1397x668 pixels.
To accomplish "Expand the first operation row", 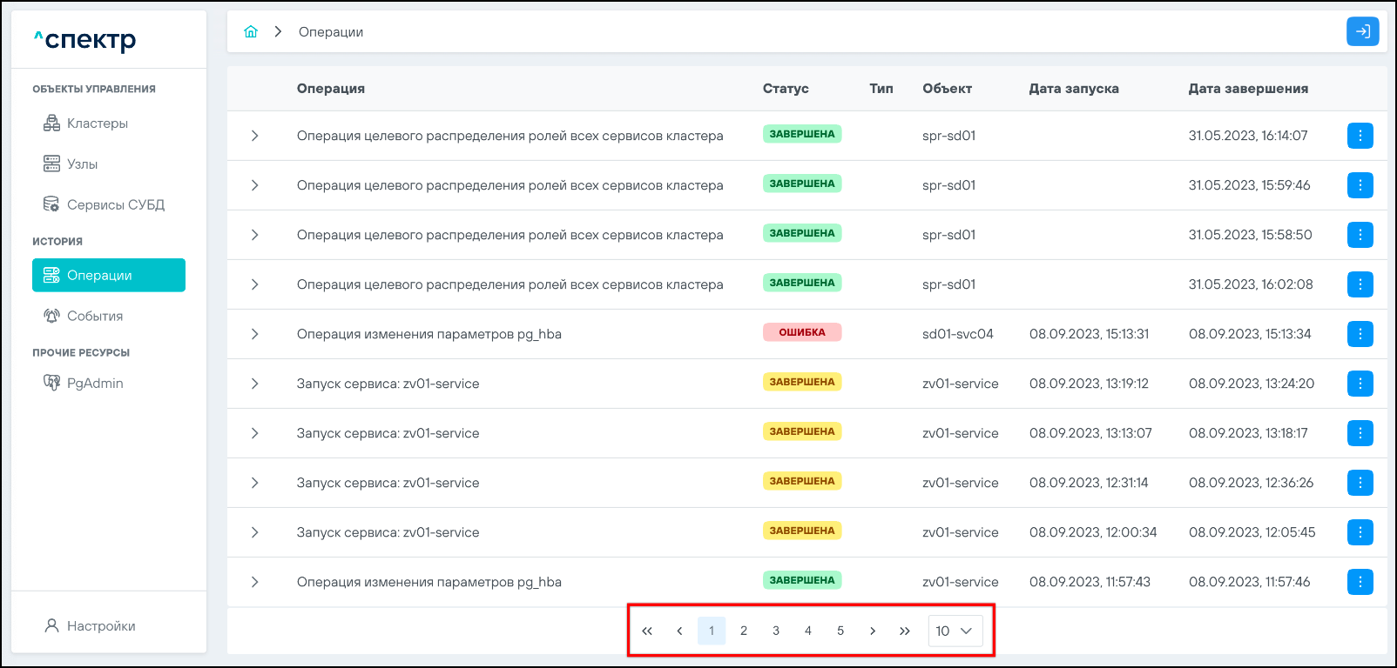I will click(254, 136).
